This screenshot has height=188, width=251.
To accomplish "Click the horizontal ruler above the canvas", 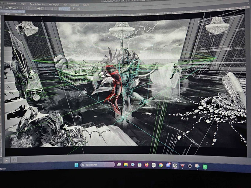I will coord(125,14).
